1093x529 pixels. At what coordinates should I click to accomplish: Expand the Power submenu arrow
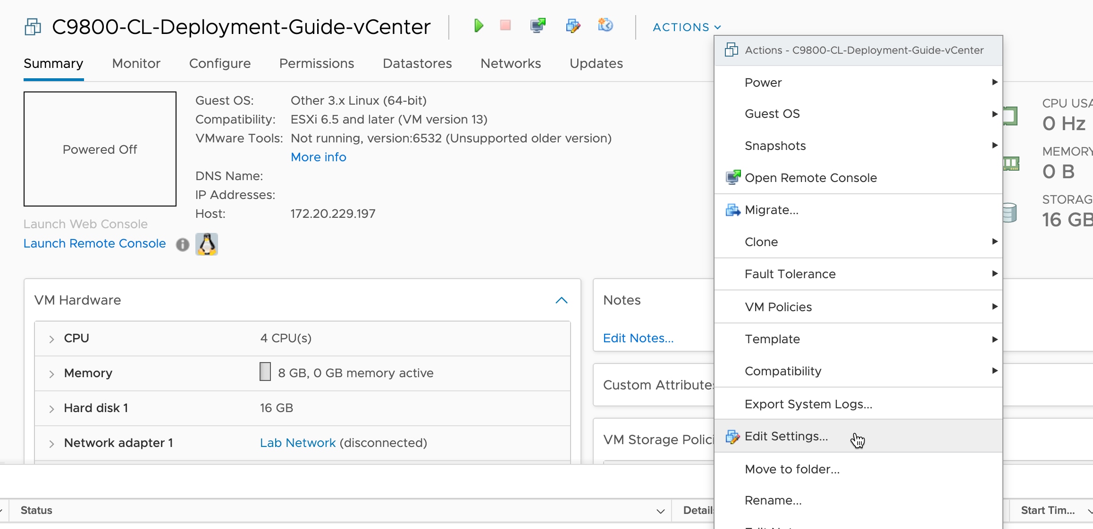coord(995,82)
